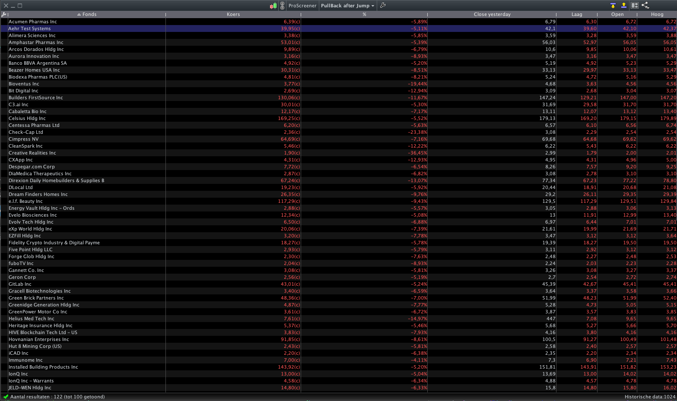
Task: Open screener settings wrench in title bar
Action: click(382, 6)
